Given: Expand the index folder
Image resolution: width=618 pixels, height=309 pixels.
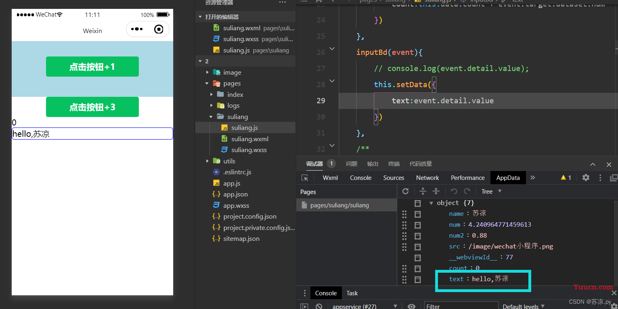Looking at the screenshot, I should 212,94.
